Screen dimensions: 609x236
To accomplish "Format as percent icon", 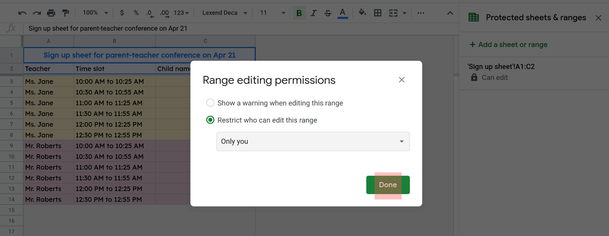I will [x=136, y=13].
